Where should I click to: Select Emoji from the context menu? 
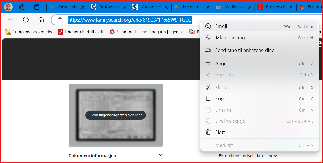[x=221, y=26]
